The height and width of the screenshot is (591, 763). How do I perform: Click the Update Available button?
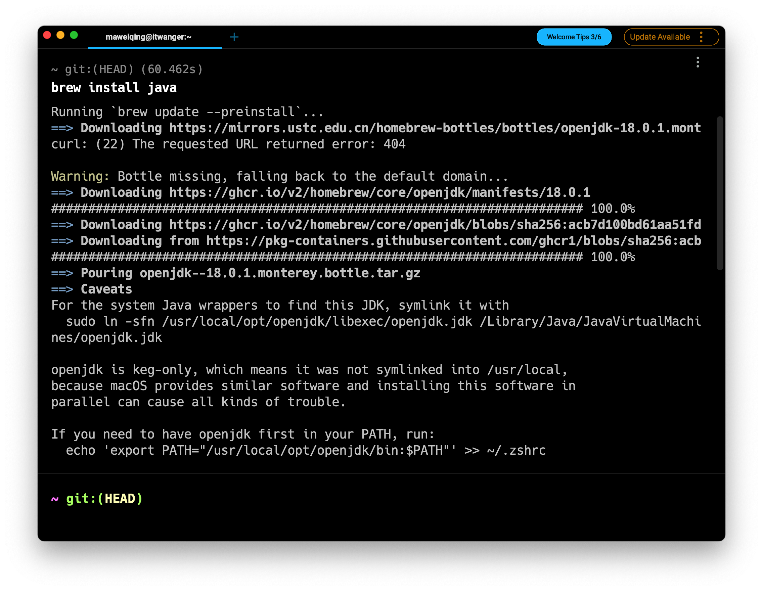[x=659, y=37]
